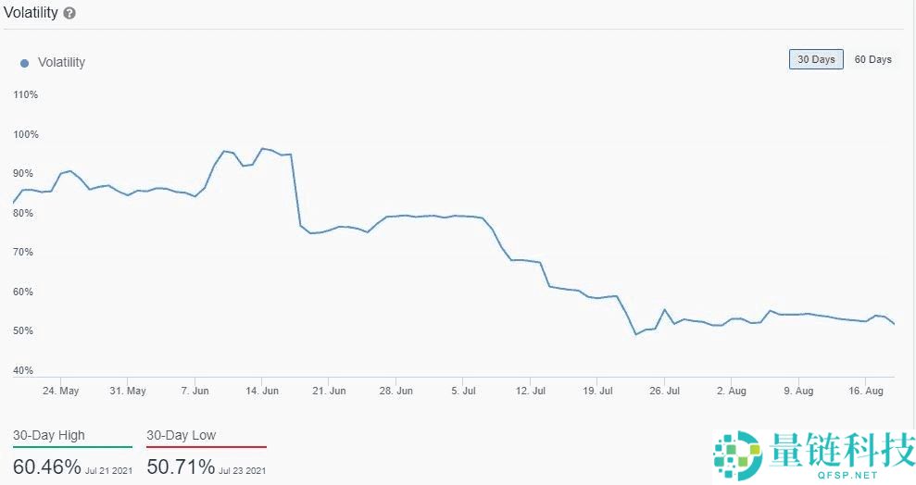Click the help question mark icon beside Volatility
Image resolution: width=916 pixels, height=485 pixels.
click(x=70, y=14)
